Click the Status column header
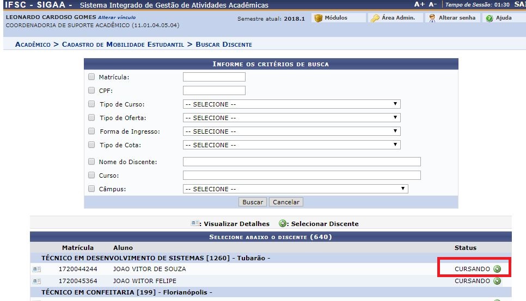The image size is (526, 301). pos(465,248)
